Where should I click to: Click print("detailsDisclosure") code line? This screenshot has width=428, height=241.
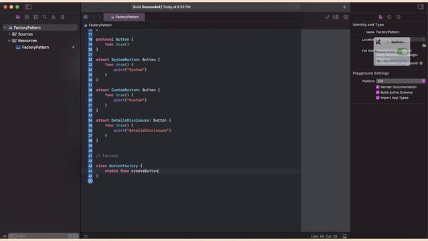[x=142, y=131]
